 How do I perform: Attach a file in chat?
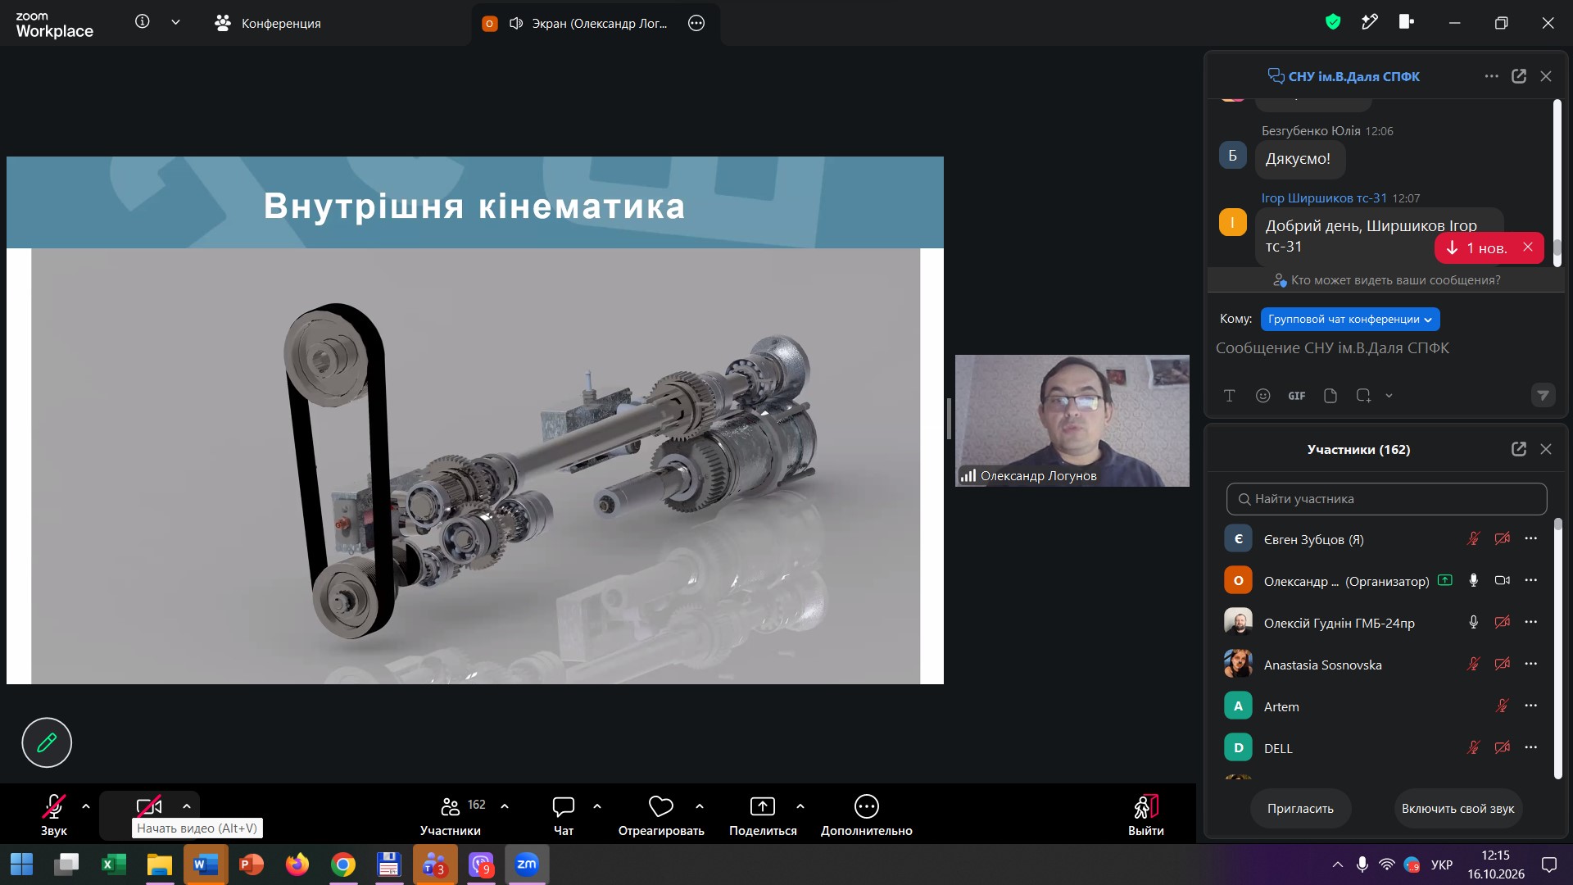tap(1330, 396)
